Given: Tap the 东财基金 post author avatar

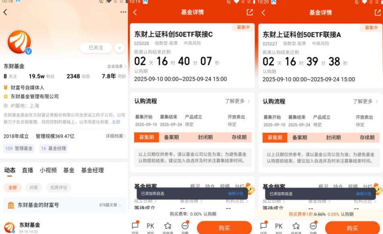Looking at the screenshot, I should pyautogui.click(x=10, y=227).
